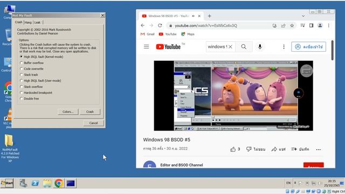Image resolution: width=345 pixels, height=194 pixels.
Task: Open a new Chrome tab
Action: [x=210, y=16]
